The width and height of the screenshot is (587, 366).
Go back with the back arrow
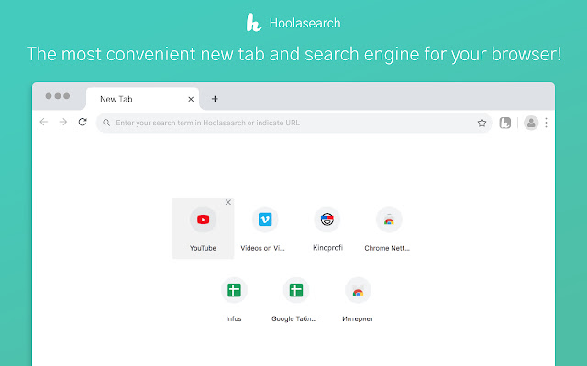[x=44, y=122]
